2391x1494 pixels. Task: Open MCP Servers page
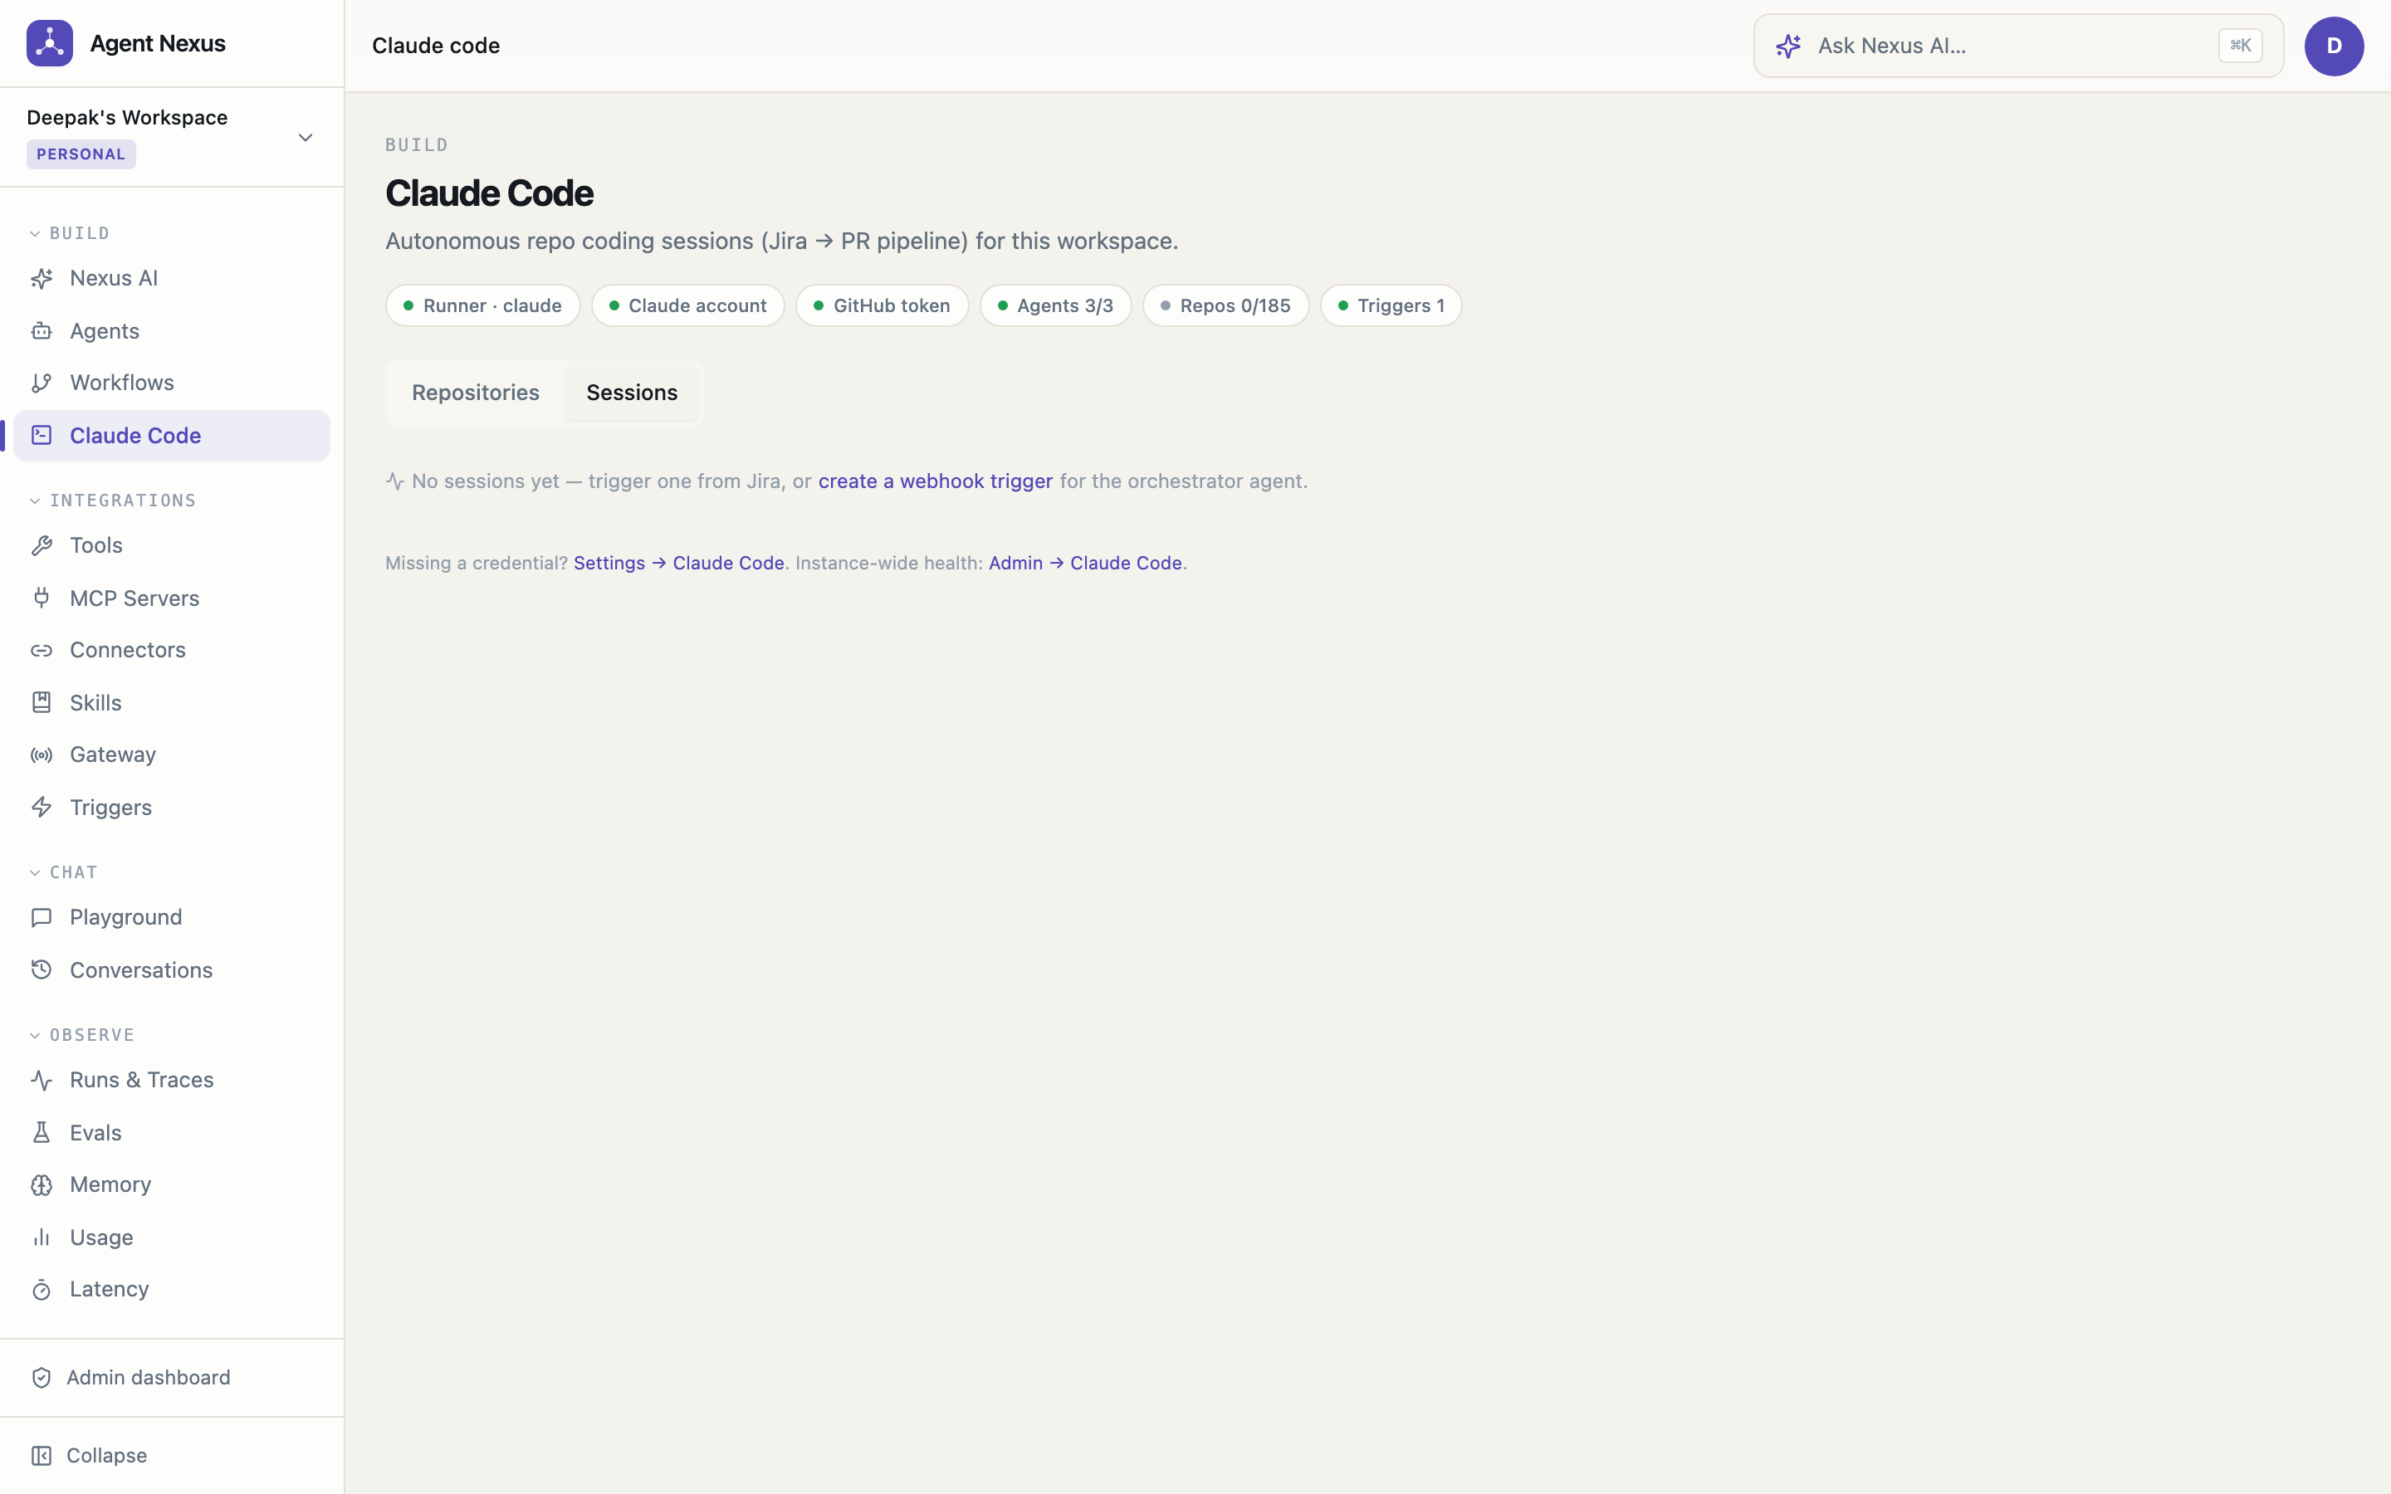point(171,598)
